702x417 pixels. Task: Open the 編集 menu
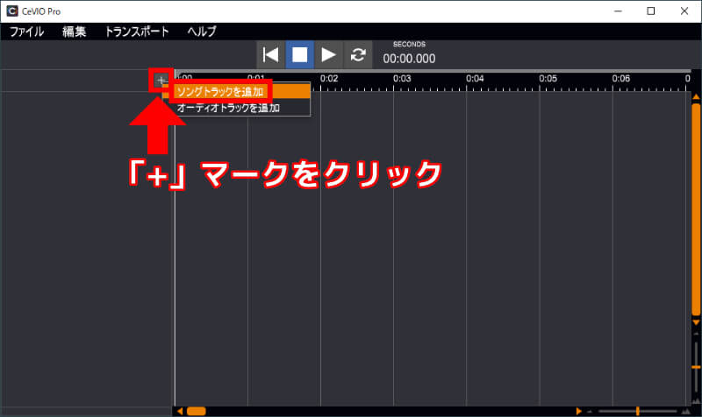click(74, 32)
